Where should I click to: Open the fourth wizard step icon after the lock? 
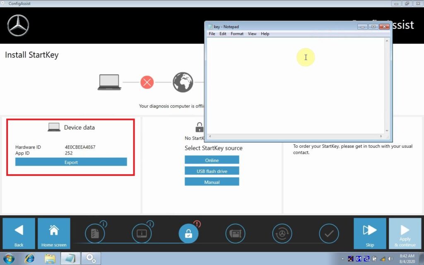[x=235, y=234]
